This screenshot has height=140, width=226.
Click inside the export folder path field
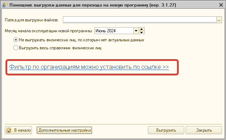tap(140, 20)
